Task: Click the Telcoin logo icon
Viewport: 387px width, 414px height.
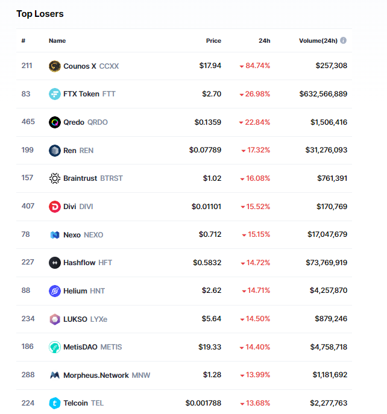Action: (x=55, y=403)
